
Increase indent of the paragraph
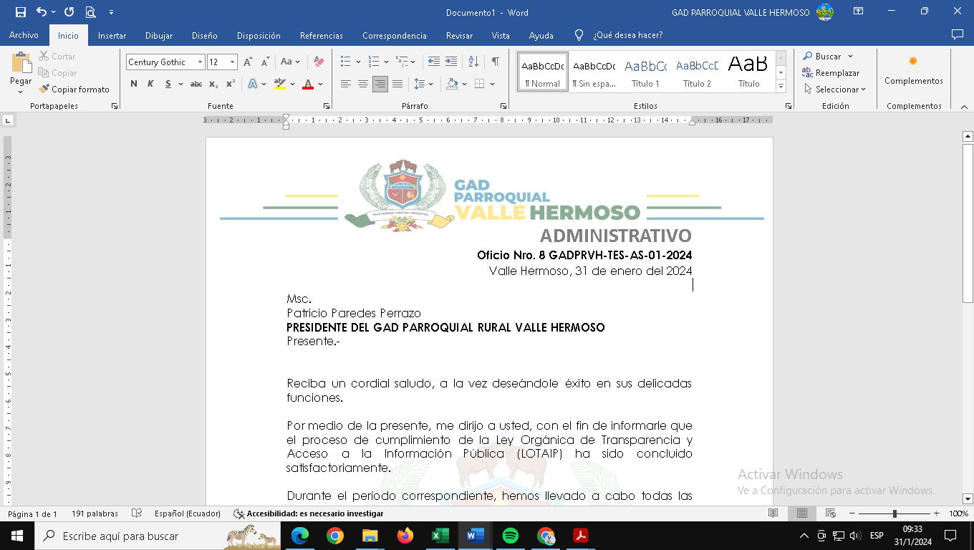coord(451,62)
